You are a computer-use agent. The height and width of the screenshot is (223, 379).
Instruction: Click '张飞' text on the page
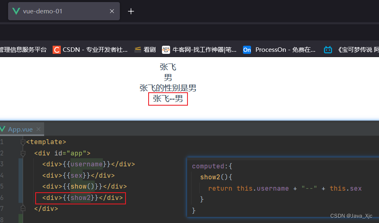pyautogui.click(x=168, y=67)
